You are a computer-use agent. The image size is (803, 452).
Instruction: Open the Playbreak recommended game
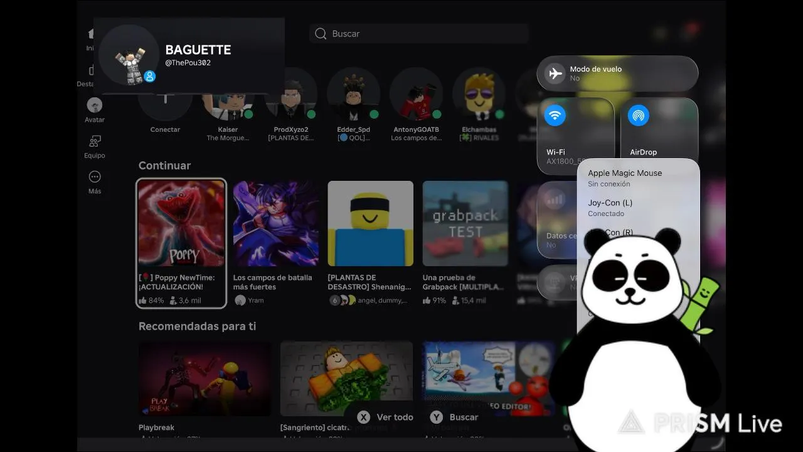[x=205, y=387]
